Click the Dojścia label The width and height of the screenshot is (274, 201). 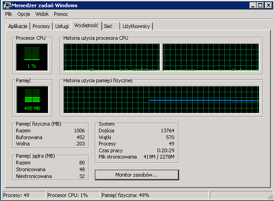[x=106, y=131]
